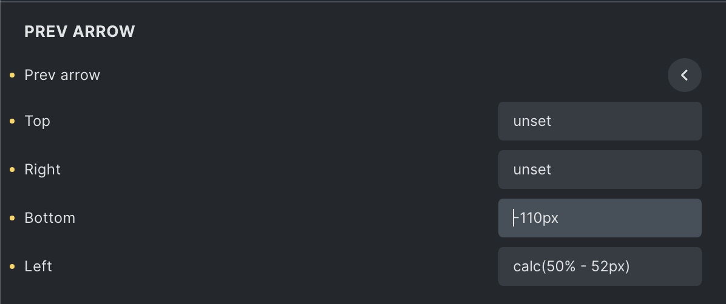Click the yellow indicator next to Top

click(12, 121)
